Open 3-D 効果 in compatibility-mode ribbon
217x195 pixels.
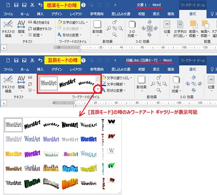(x=176, y=84)
